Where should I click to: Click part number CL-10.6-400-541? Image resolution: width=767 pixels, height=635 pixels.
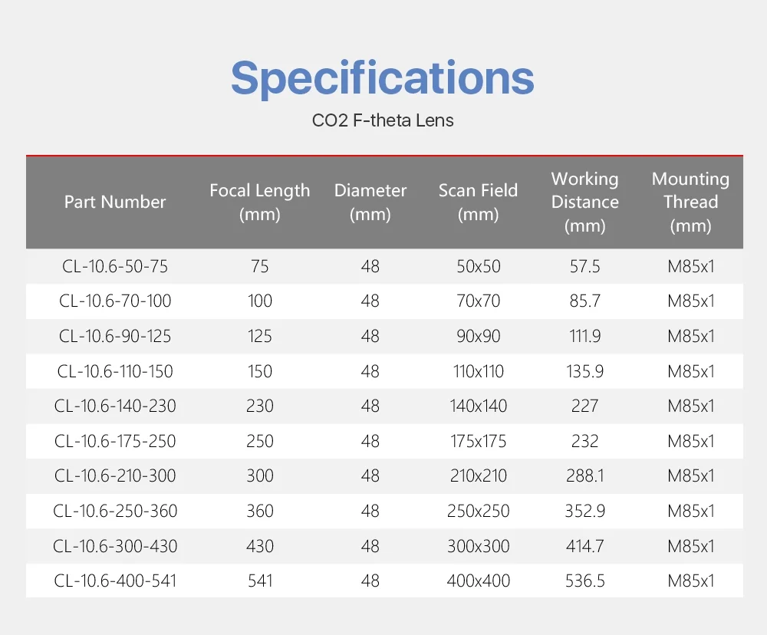[115, 581]
